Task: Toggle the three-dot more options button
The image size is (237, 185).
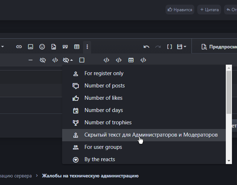Action: pyautogui.click(x=87, y=47)
